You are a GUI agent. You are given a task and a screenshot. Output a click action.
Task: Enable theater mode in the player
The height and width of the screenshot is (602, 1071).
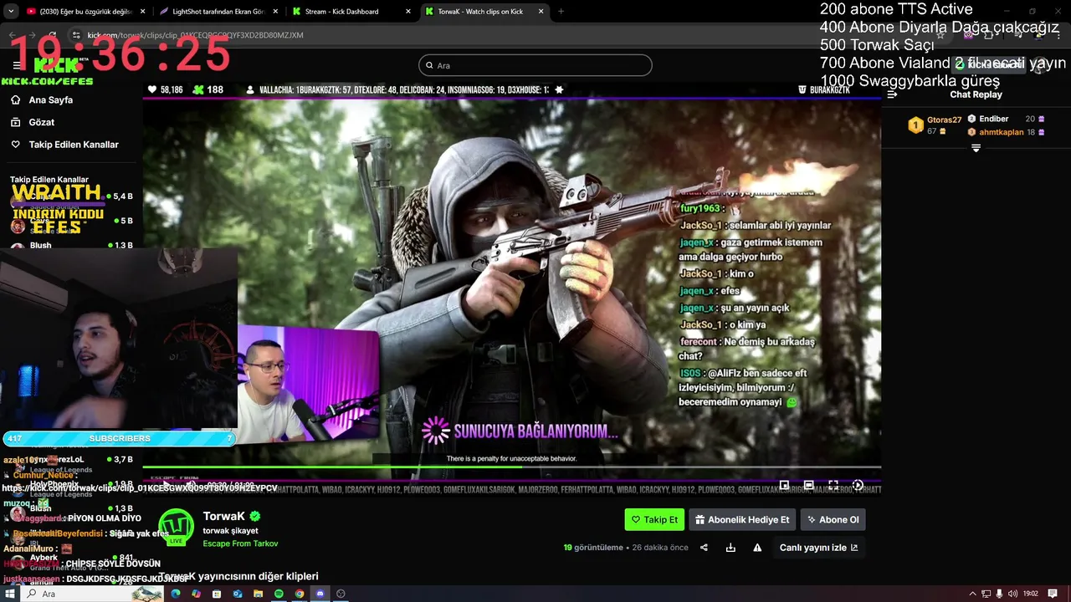click(x=809, y=485)
